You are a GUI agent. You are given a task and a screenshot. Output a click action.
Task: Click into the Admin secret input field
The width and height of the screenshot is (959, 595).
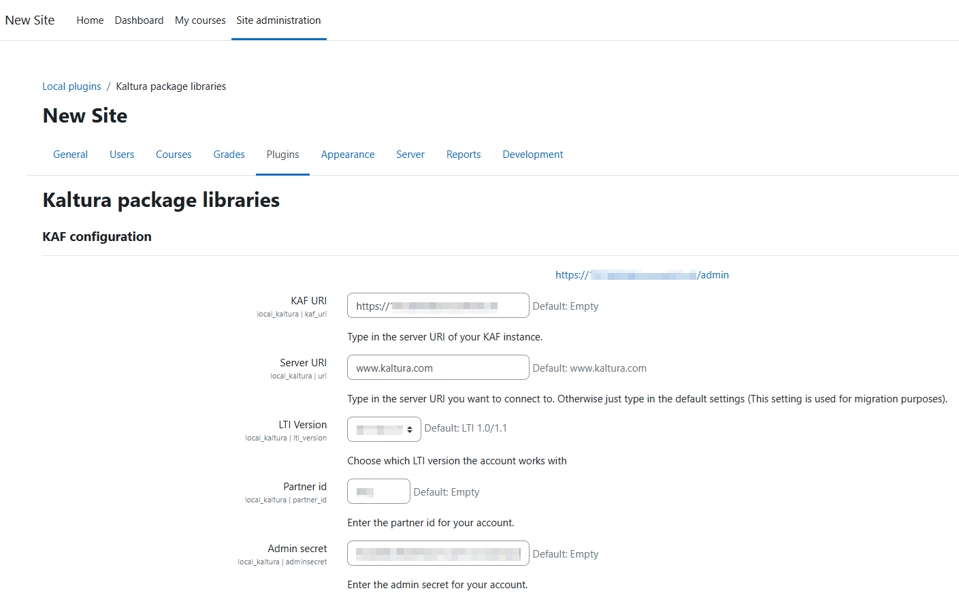pos(438,553)
